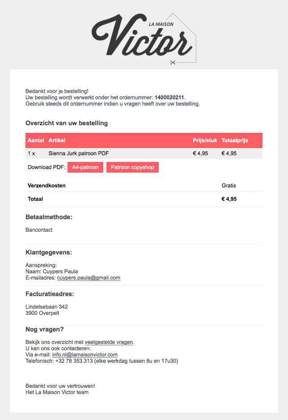The height and width of the screenshot is (420, 288).
Task: Click the Sienna Jurk patroon PDF item
Action: (x=79, y=153)
